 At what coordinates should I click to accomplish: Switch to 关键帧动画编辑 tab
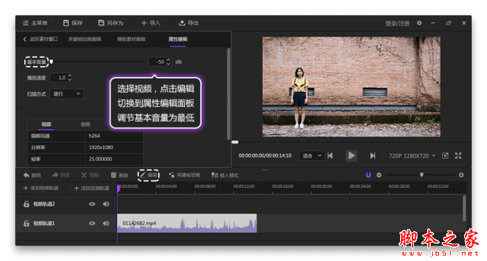tap(84, 39)
